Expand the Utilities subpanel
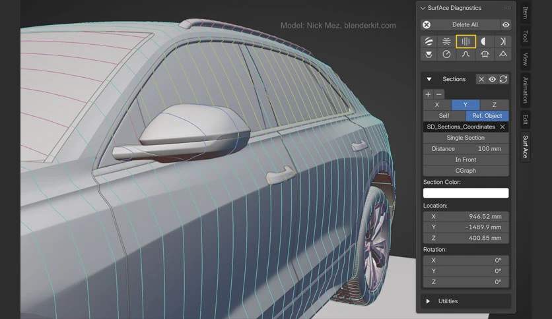The width and height of the screenshot is (552, 319). 428,301
